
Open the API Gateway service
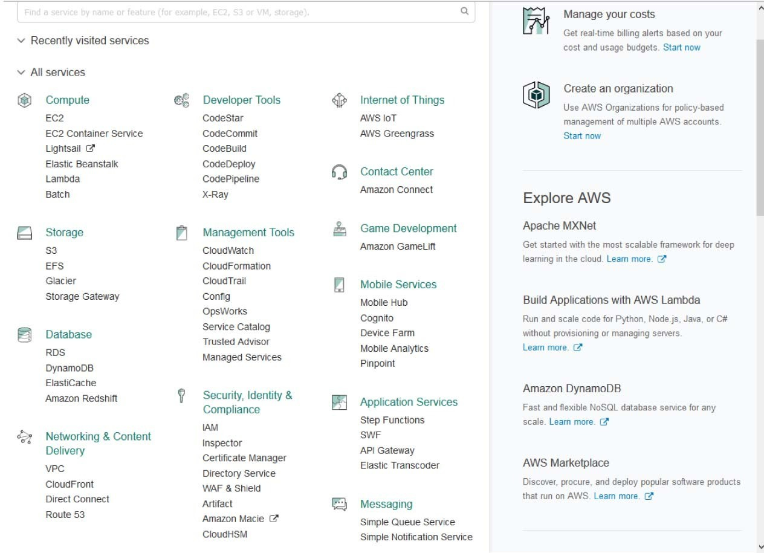click(x=387, y=451)
